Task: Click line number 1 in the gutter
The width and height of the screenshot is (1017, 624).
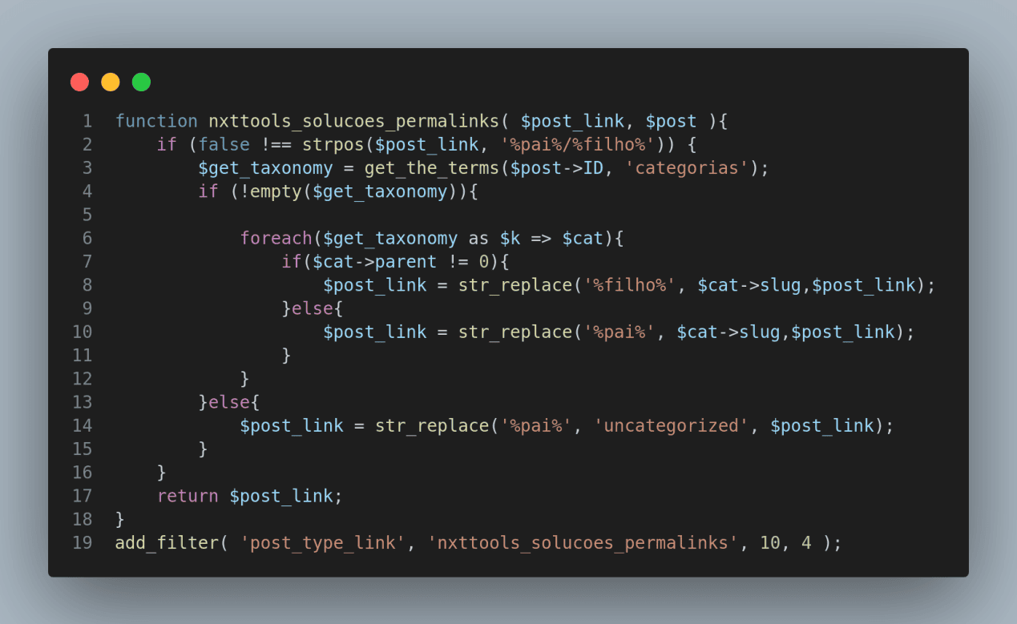Action: (87, 121)
